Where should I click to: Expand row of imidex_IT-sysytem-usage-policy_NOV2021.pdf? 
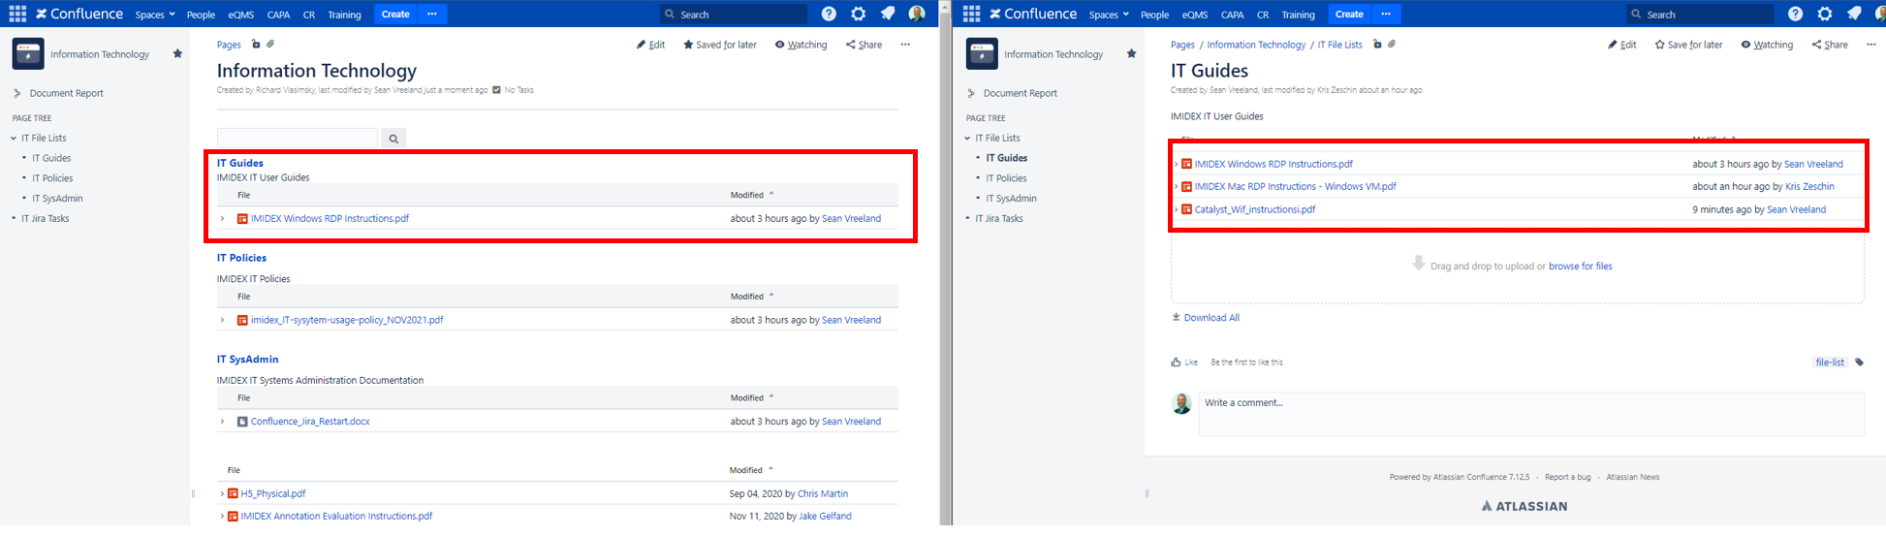click(x=222, y=320)
